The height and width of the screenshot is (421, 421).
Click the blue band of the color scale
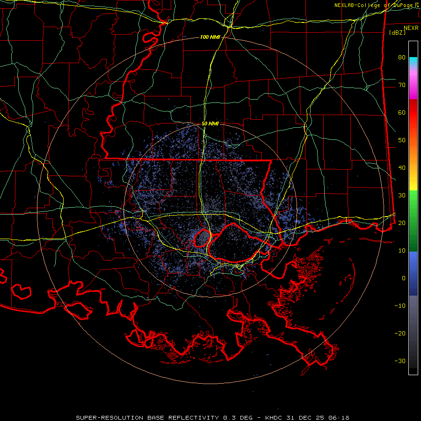[x=413, y=274]
